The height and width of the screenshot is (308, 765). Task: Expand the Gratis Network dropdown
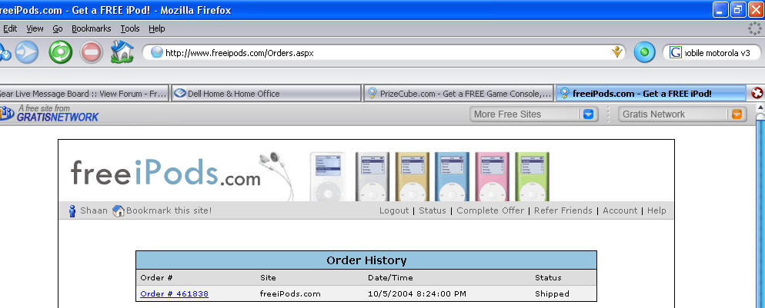coord(737,114)
